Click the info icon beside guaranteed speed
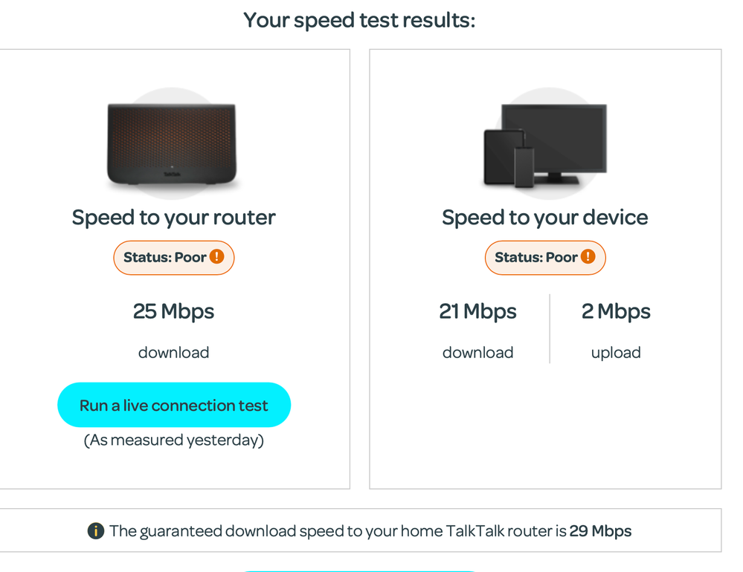 point(95,531)
